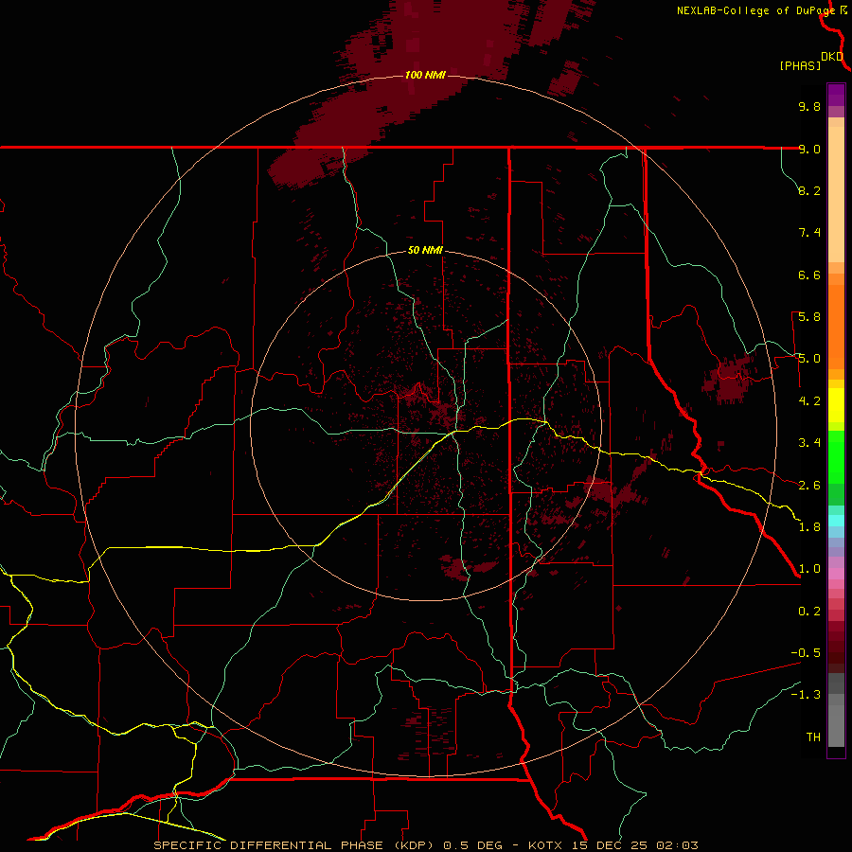Click the 100 NMI range ring label

425,75
